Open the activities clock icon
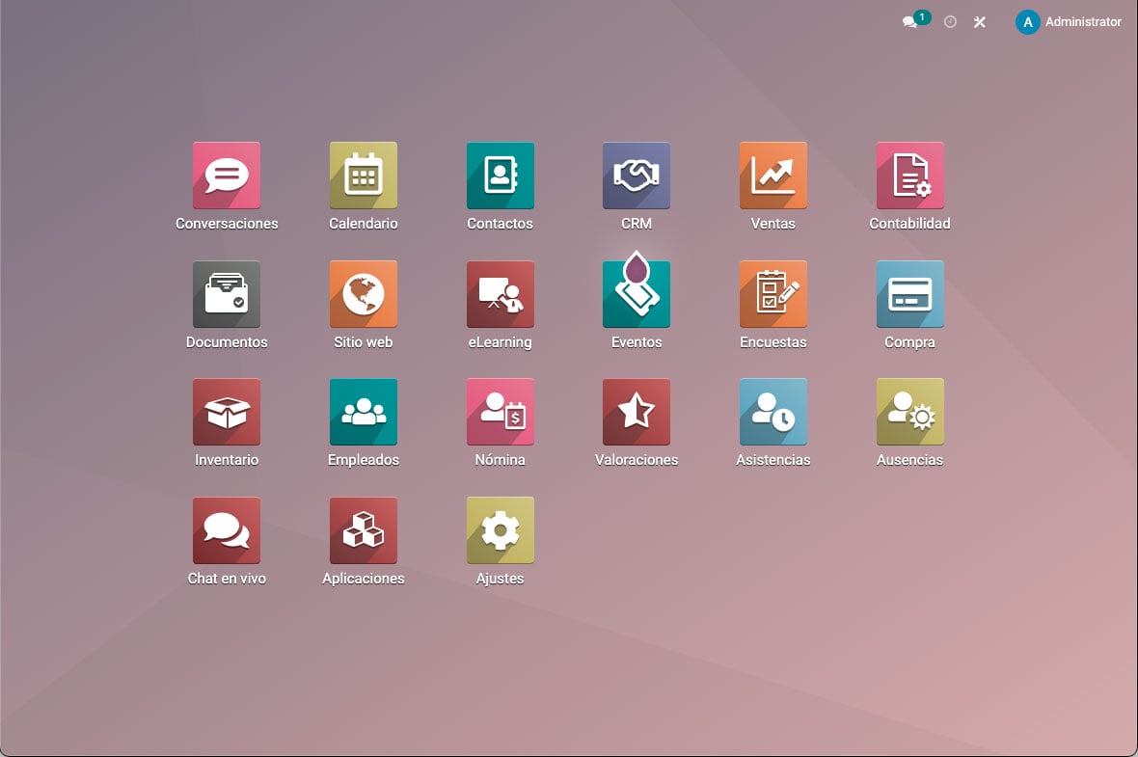 coord(950,22)
